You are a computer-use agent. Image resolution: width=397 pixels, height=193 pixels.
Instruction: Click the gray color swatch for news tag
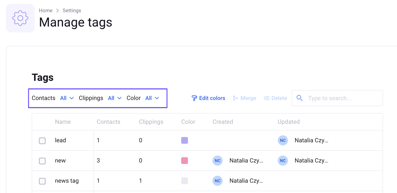[185, 181]
